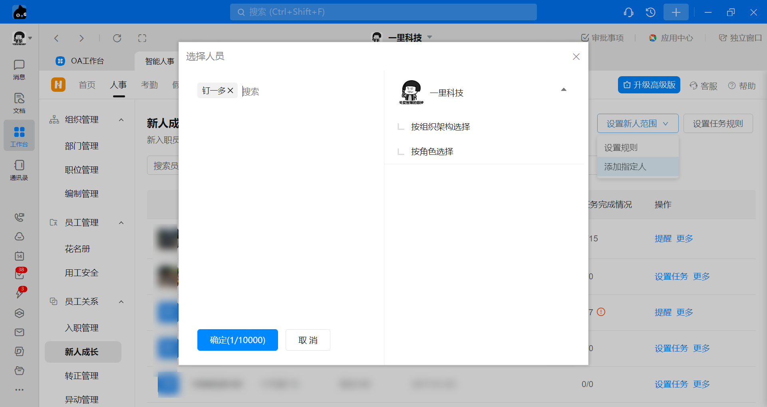Click the refresh icon in navigation bar
This screenshot has height=407, width=767.
coord(117,38)
